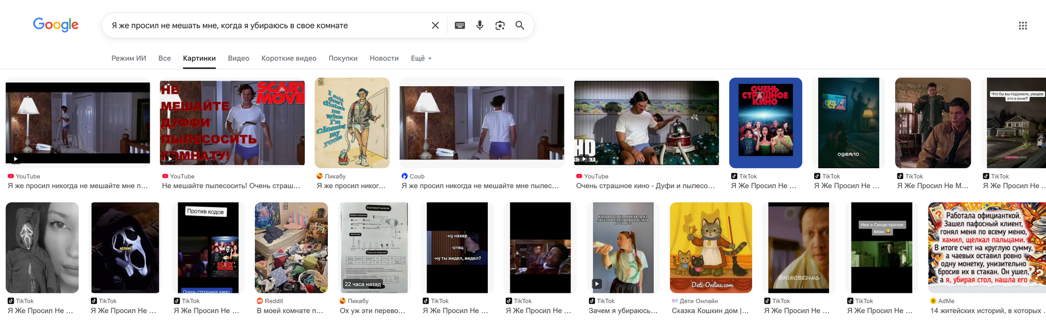The height and width of the screenshot is (323, 1046).
Task: Open the Сказка Кошкин дом result link
Action: click(x=710, y=311)
